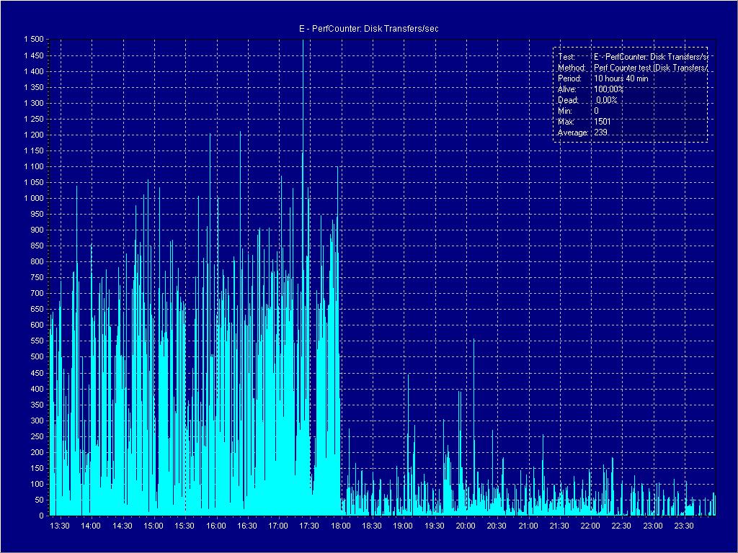Select the 500 y-axis value label
Screen dimensions: 738x553
[36, 357]
